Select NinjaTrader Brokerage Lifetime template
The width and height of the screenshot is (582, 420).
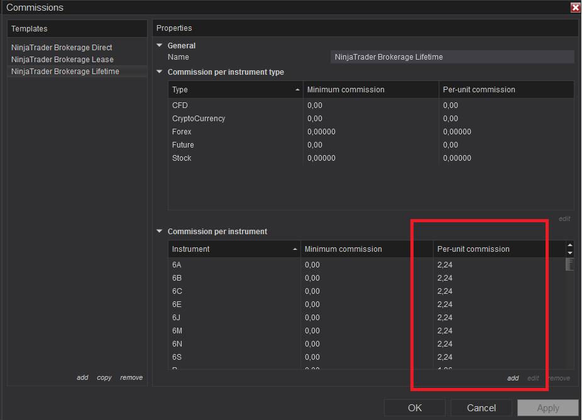65,72
